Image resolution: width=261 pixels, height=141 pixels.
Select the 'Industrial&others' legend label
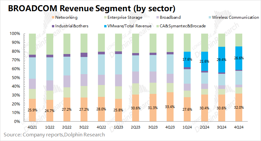(72, 26)
